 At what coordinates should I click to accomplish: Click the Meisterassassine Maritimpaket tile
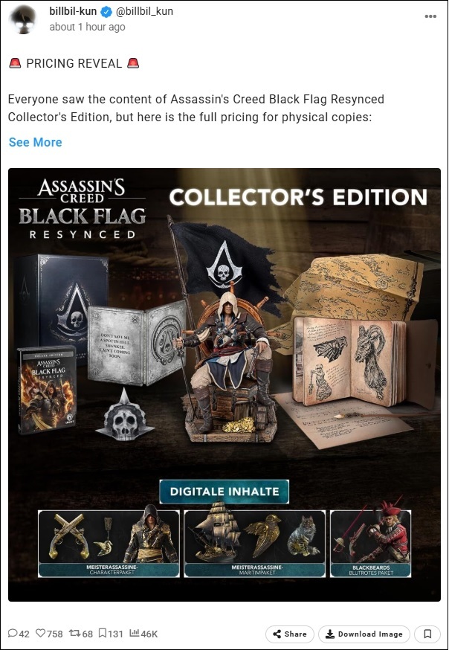255,544
